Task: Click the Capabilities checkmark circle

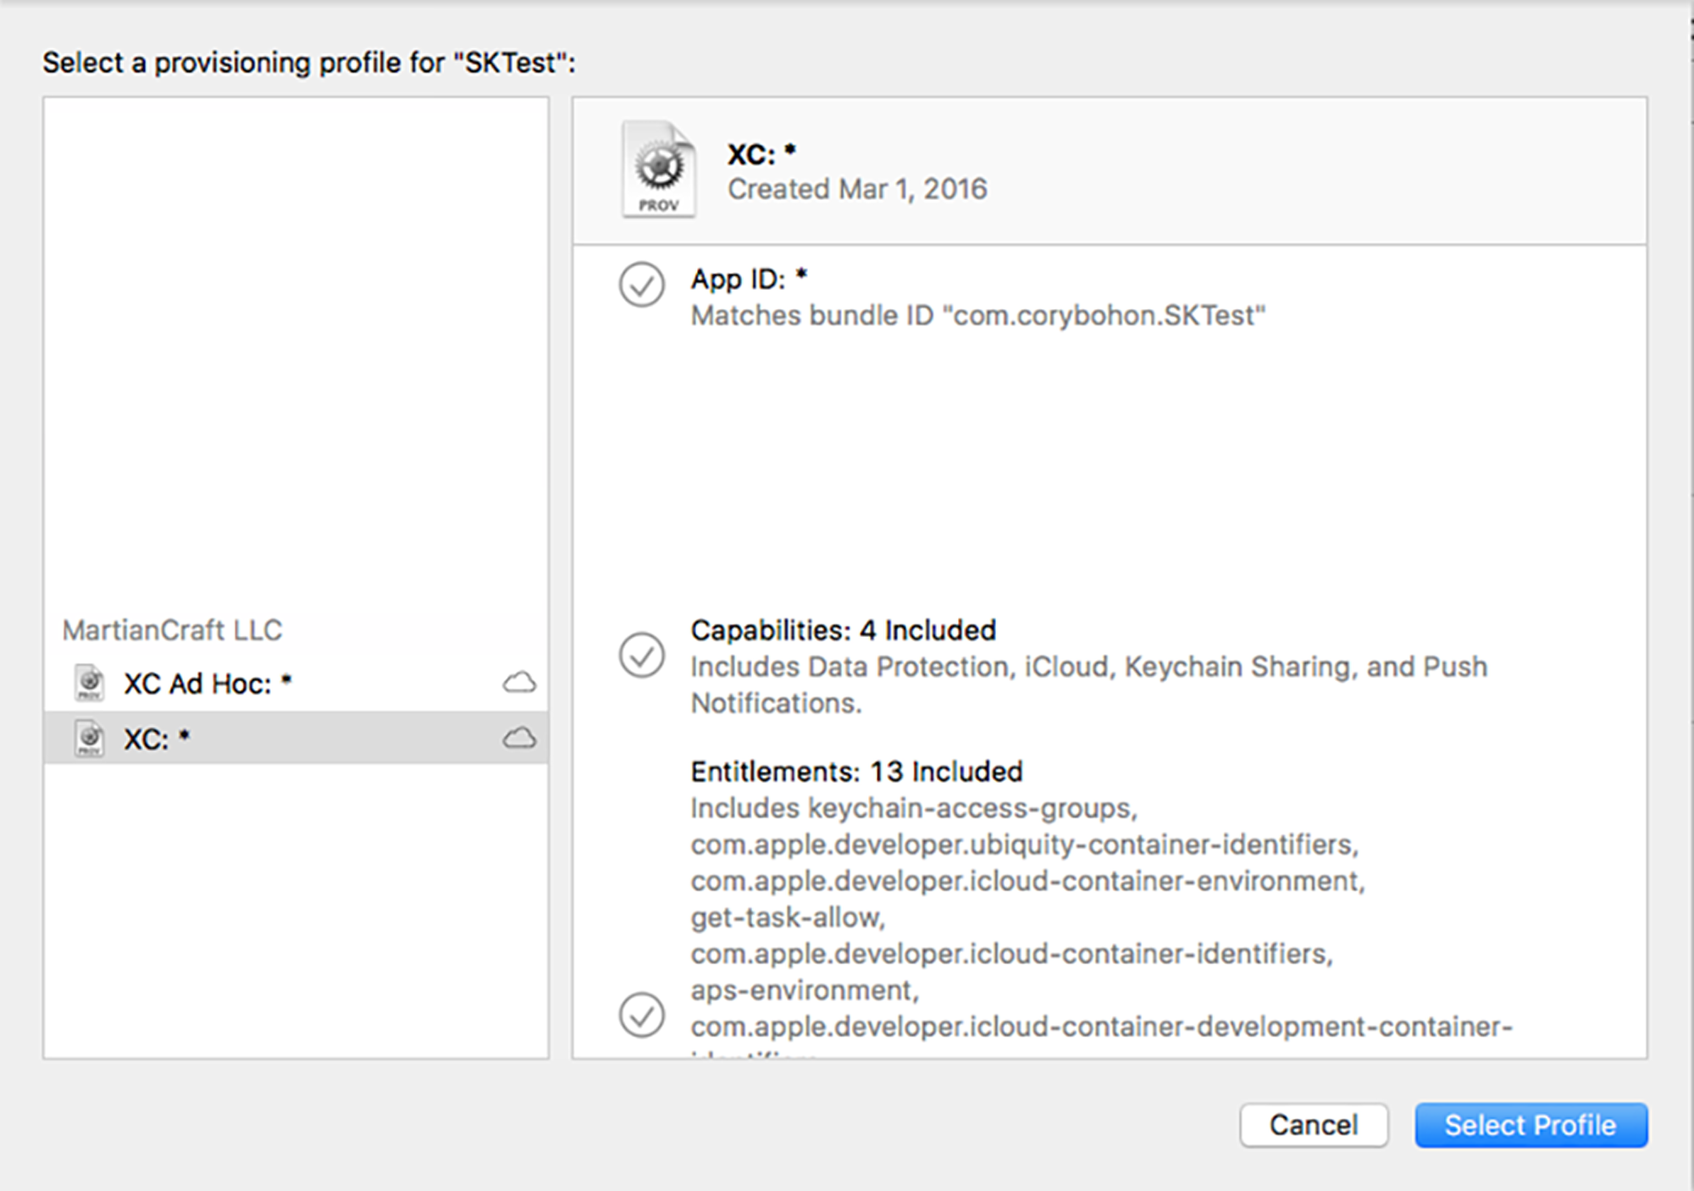Action: 642,655
